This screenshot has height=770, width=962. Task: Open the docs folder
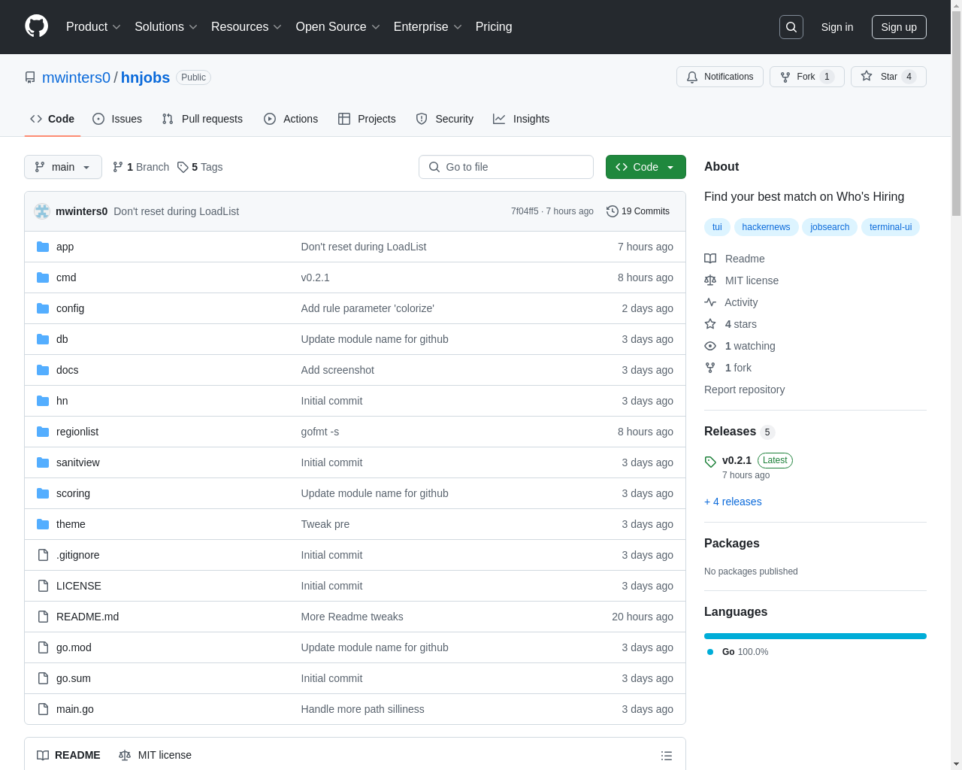[x=67, y=370]
